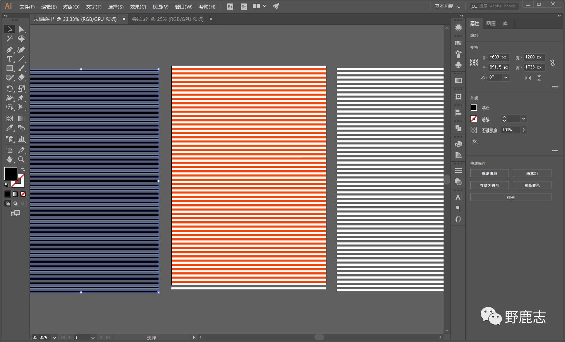Select the Magic Wand tool
565x342 pixels.
[9, 39]
